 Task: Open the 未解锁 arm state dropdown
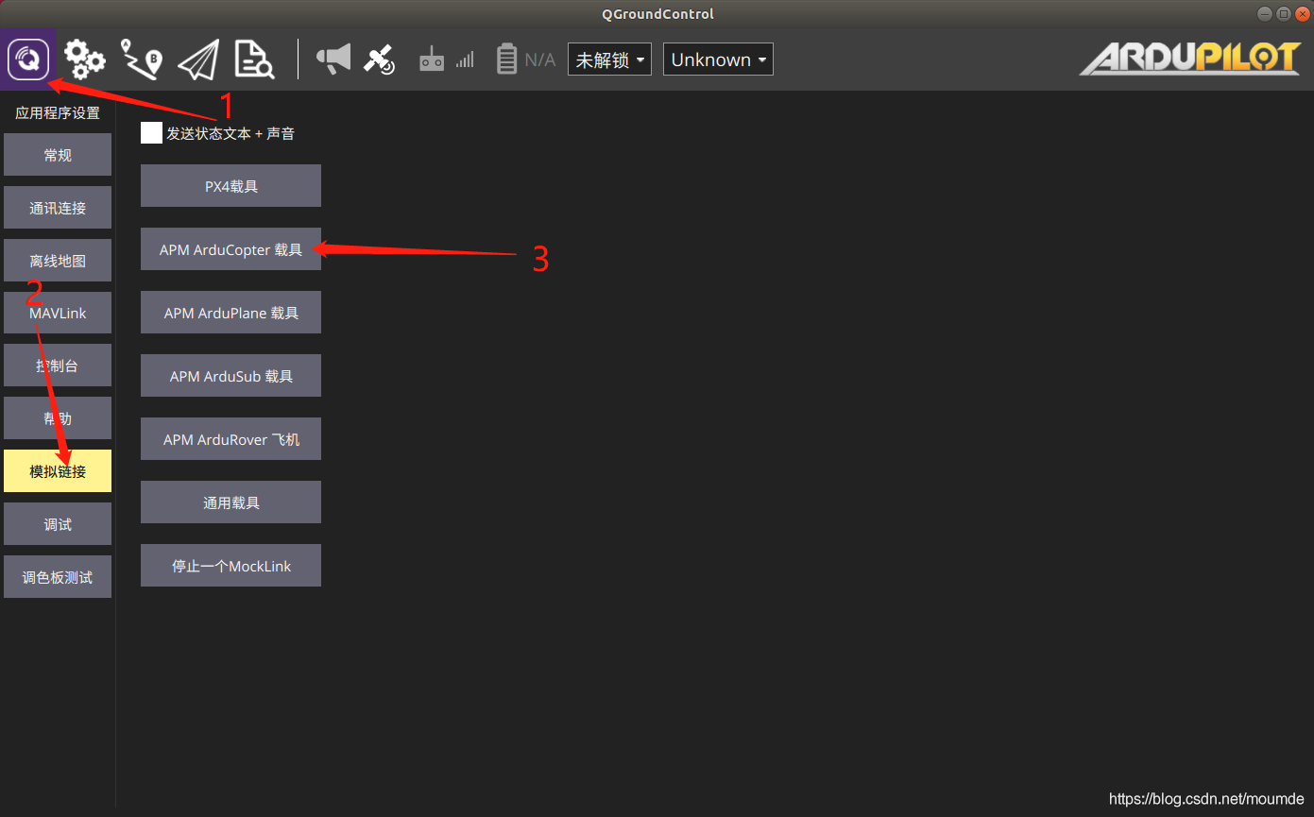pyautogui.click(x=609, y=60)
